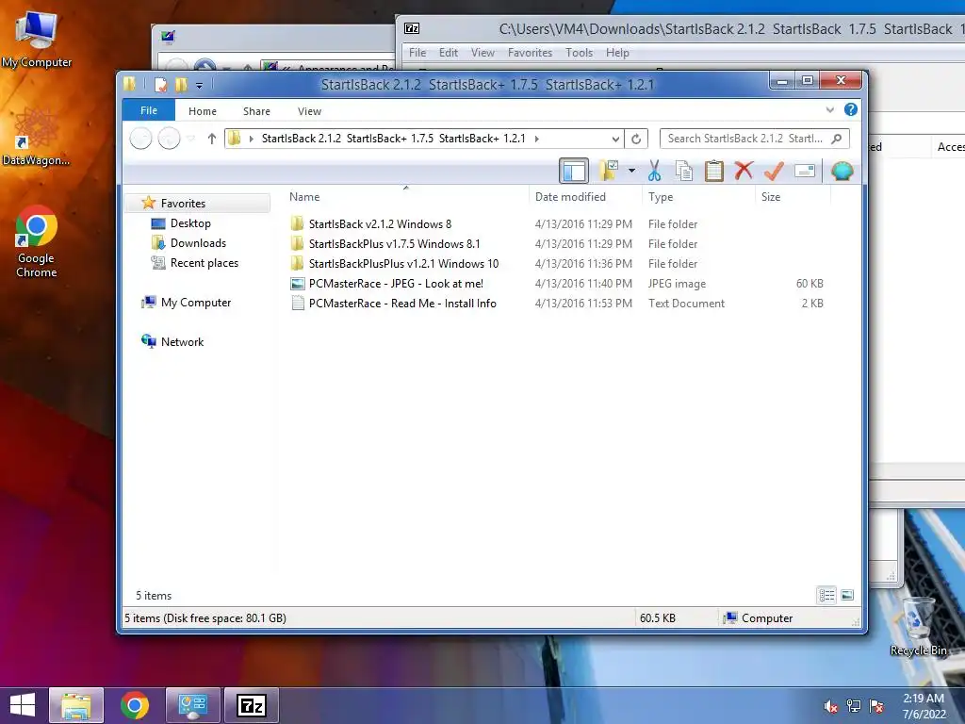
Task: Open the Tools menu in the 7-Zip window
Action: (580, 53)
